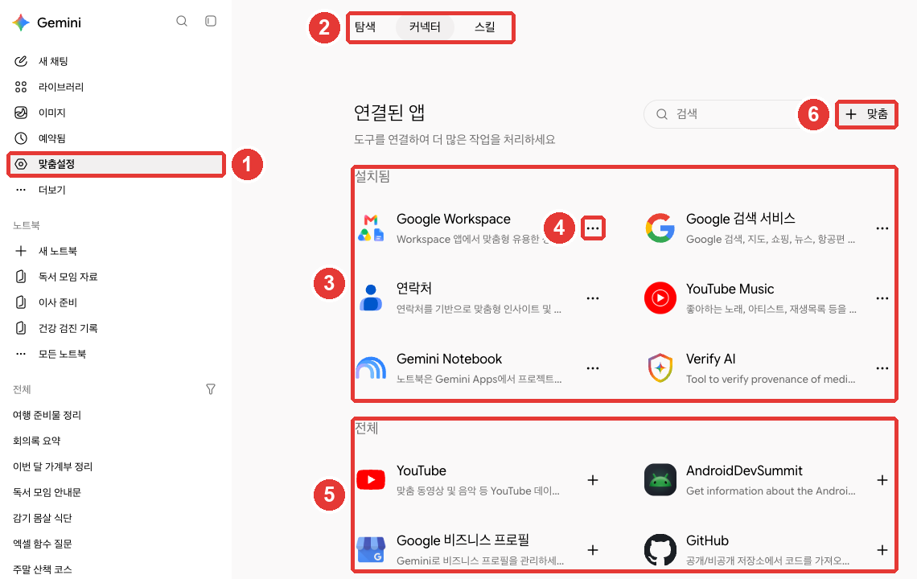917x579 pixels.
Task: Open the GitHub title
Action: tap(707, 541)
